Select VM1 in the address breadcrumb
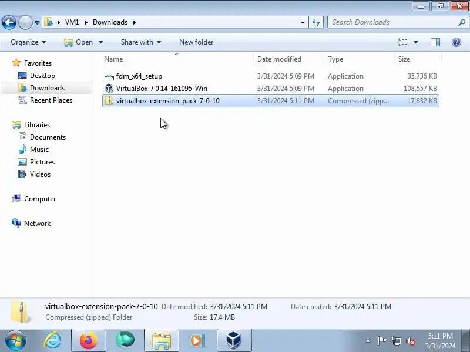This screenshot has width=470, height=352. pyautogui.click(x=72, y=22)
